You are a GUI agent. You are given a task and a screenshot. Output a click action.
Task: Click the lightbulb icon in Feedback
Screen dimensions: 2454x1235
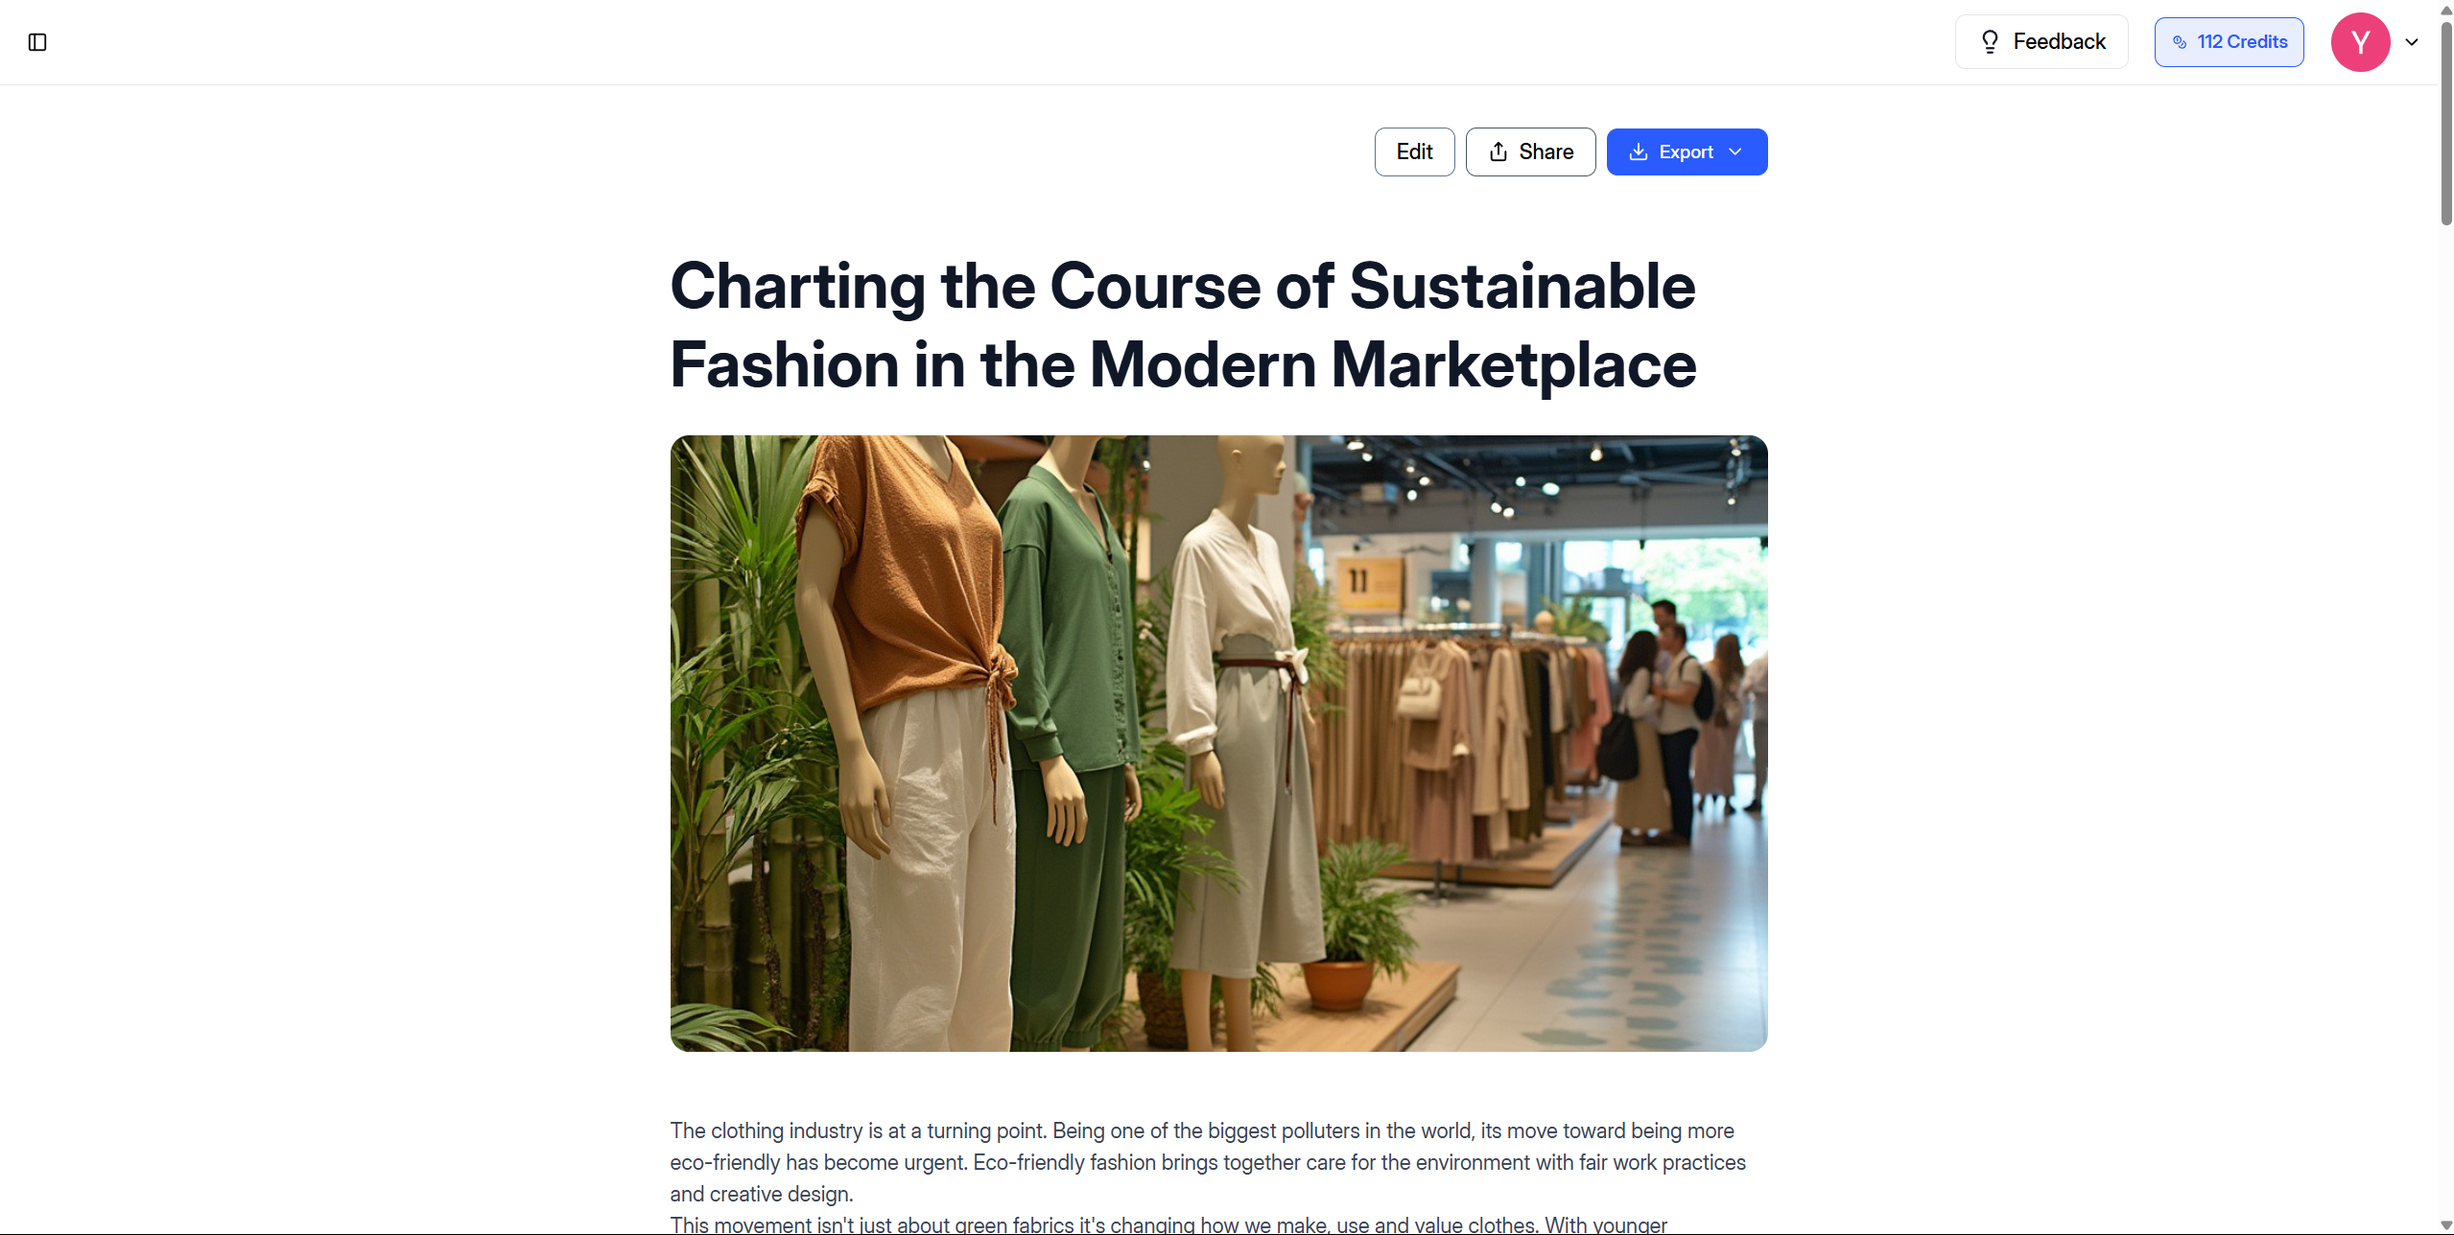pos(1990,41)
